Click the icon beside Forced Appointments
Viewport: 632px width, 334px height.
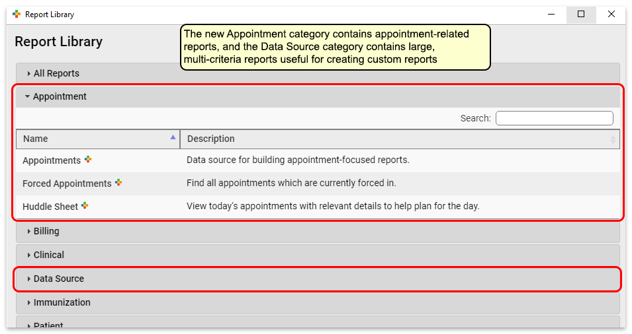(118, 182)
